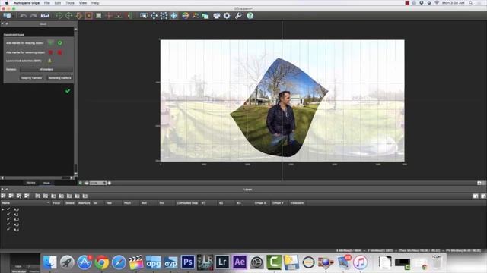This screenshot has height=273, width=487.
Task: Click the redo arrow in the toolbar
Action: (33, 16)
